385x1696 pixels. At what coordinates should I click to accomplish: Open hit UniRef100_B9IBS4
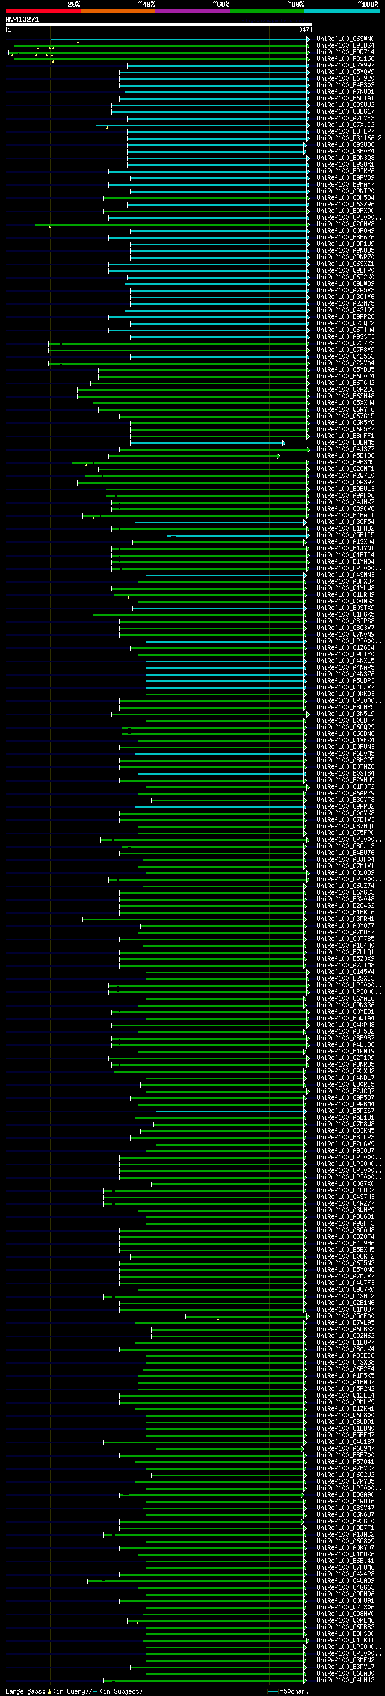[345, 46]
